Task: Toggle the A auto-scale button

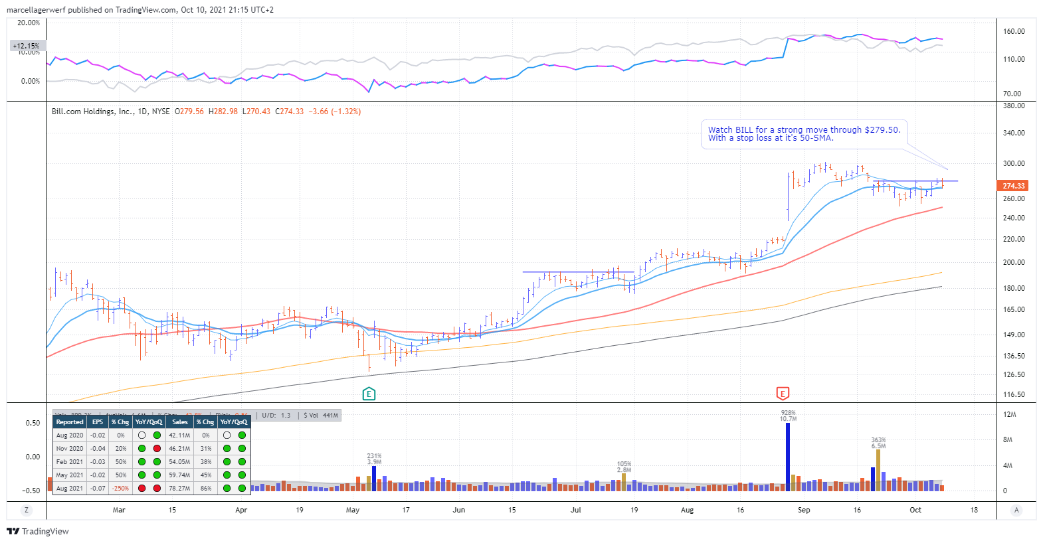Action: coord(1016,510)
